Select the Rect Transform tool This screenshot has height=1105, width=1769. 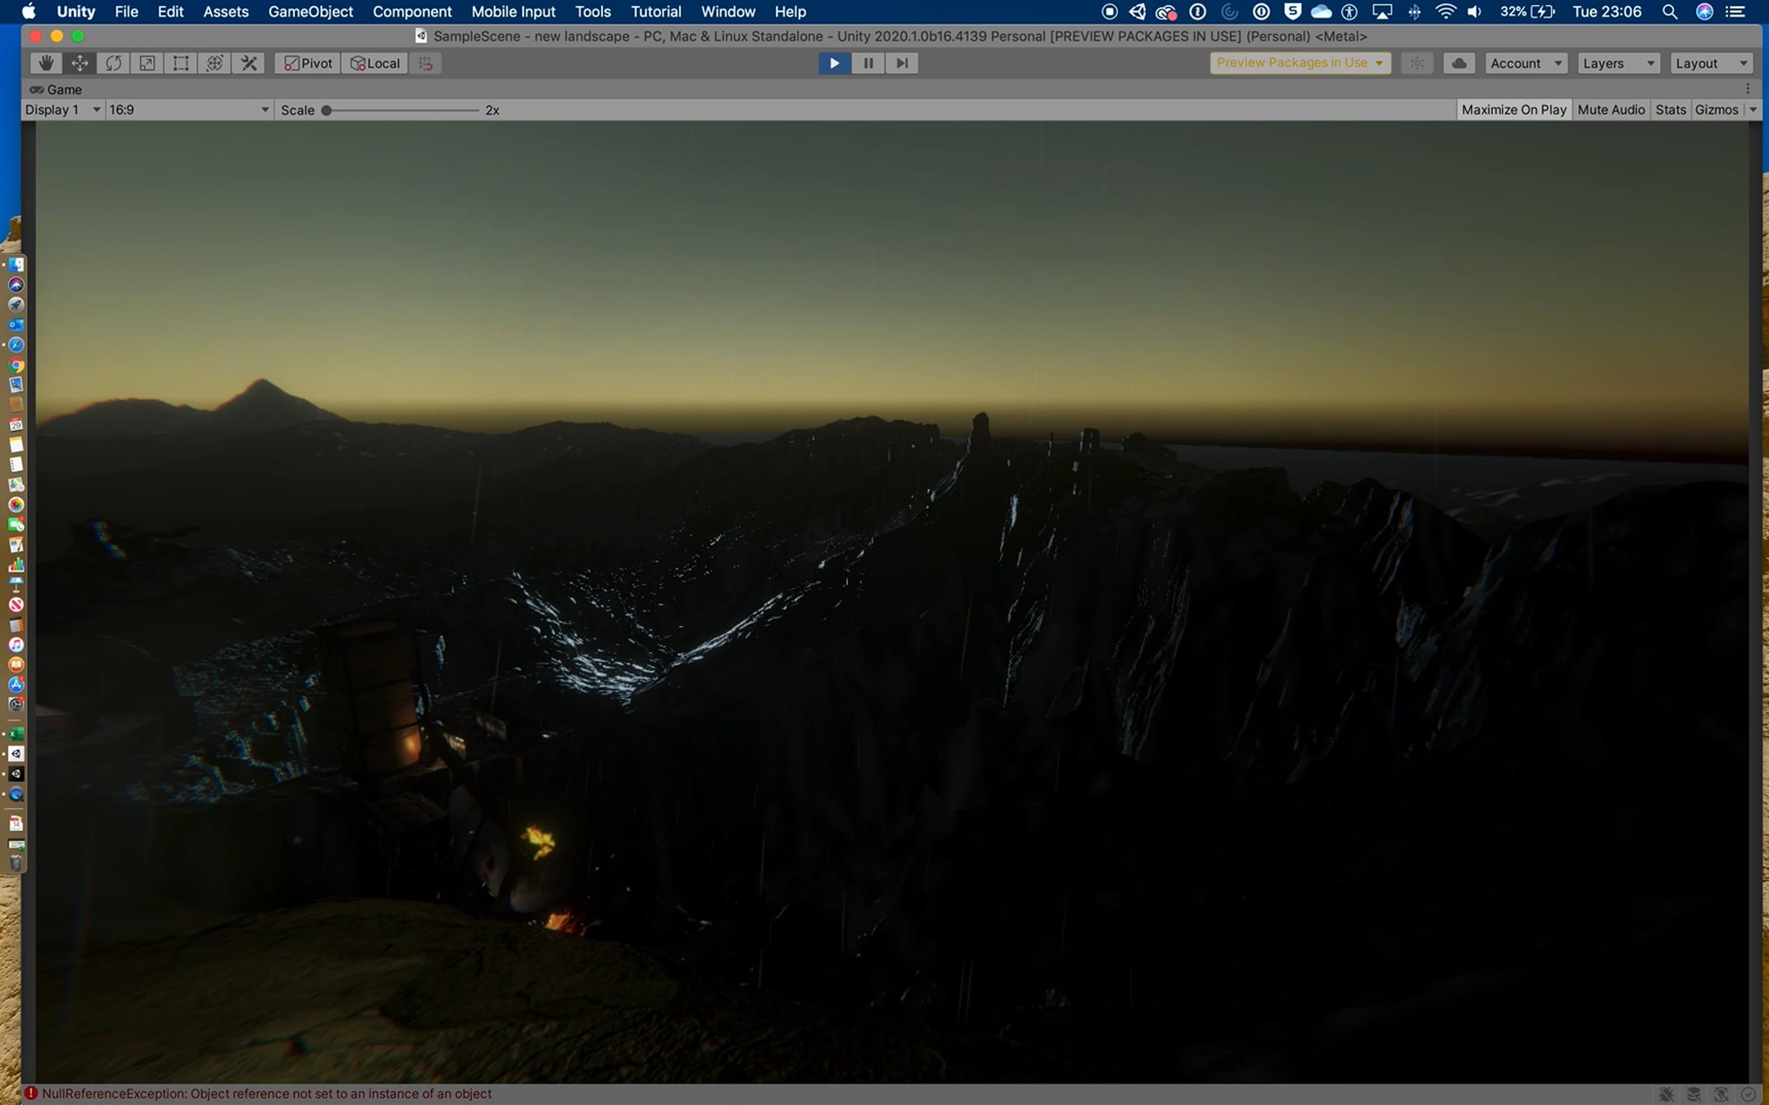pos(181,63)
